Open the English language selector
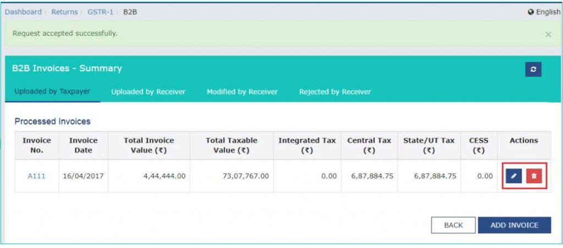 coord(547,12)
